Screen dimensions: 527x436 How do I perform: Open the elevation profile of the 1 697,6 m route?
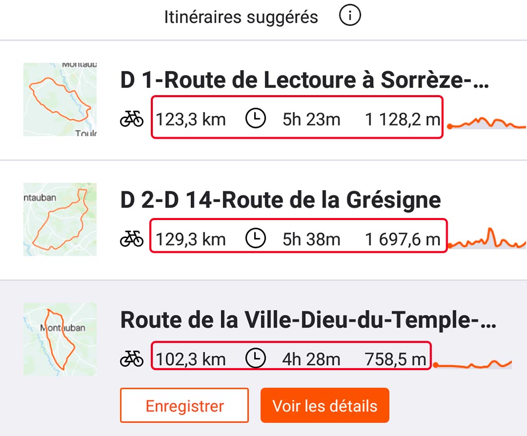pyautogui.click(x=487, y=238)
